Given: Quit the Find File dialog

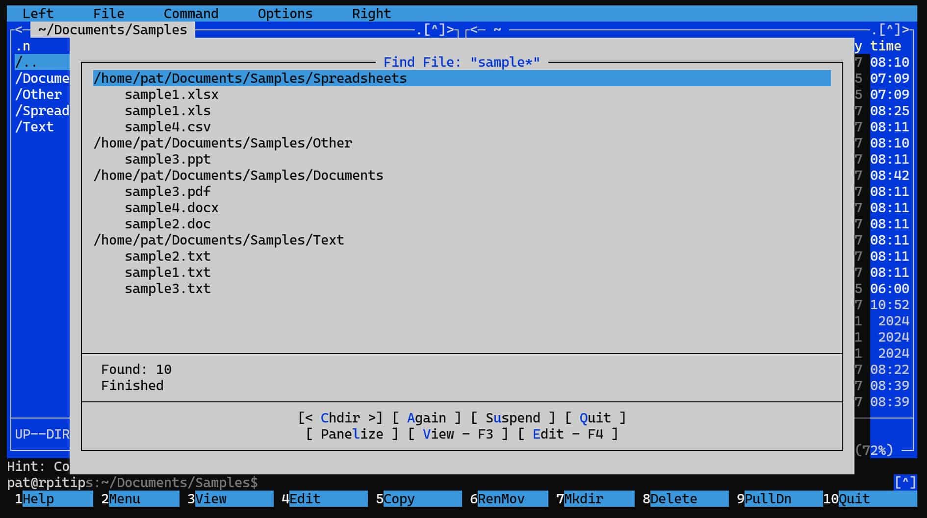Looking at the screenshot, I should click(x=595, y=418).
